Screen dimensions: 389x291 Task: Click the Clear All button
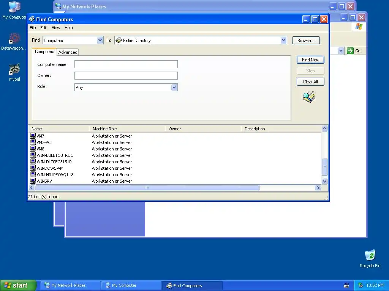click(x=310, y=82)
